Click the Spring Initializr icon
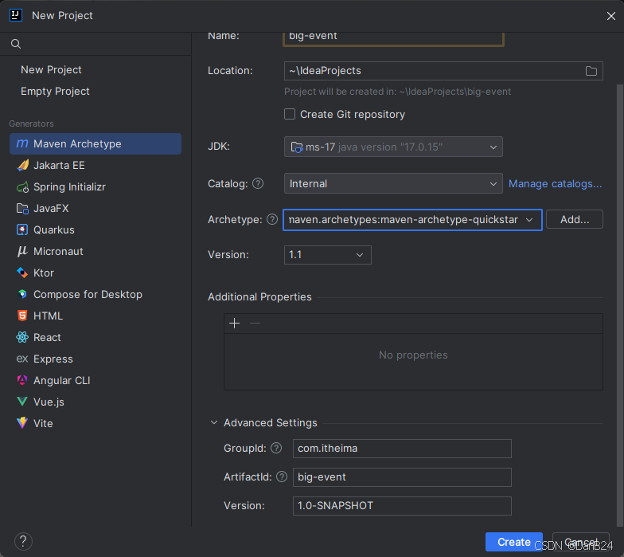Viewport: 624px width, 557px height. coord(22,186)
